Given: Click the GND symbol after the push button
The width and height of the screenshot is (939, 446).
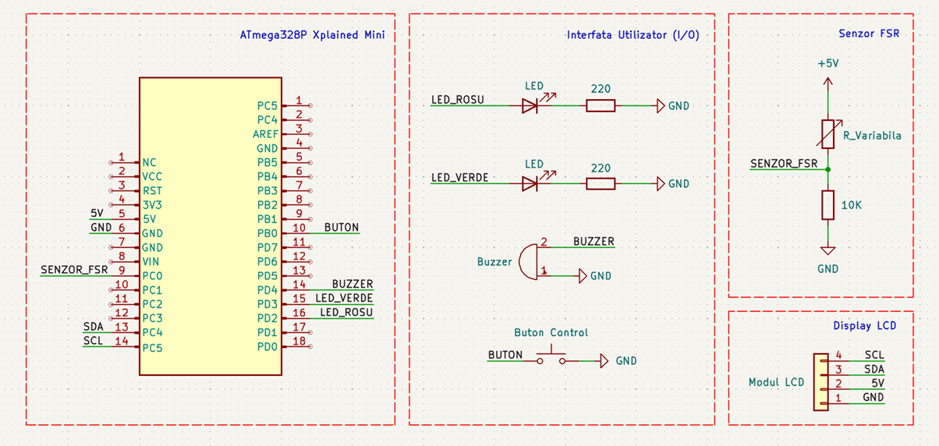Looking at the screenshot, I should [x=603, y=361].
